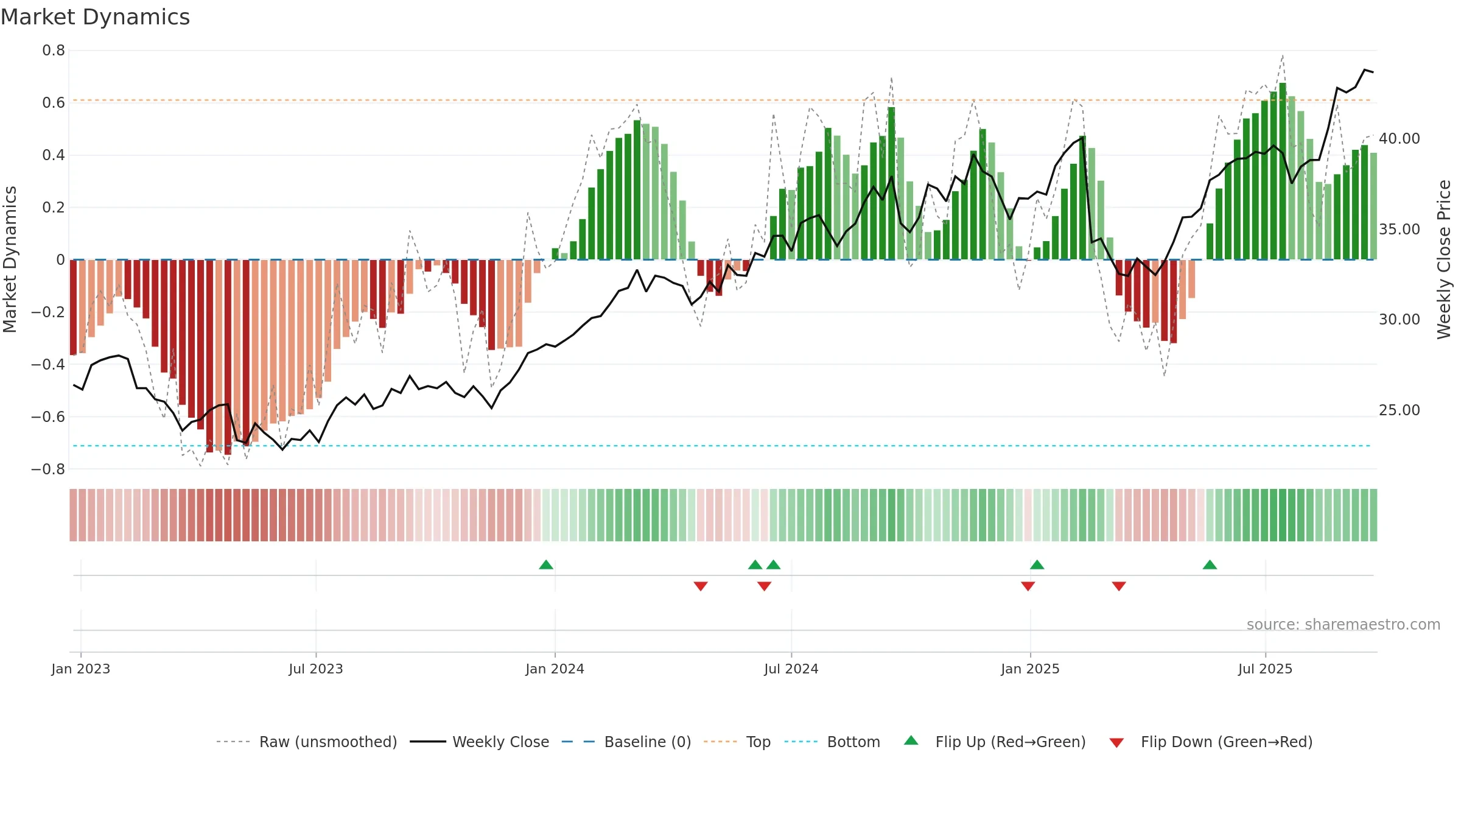Click the Weekly Close Price axis title
The height and width of the screenshot is (822, 1461).
[x=1444, y=259]
